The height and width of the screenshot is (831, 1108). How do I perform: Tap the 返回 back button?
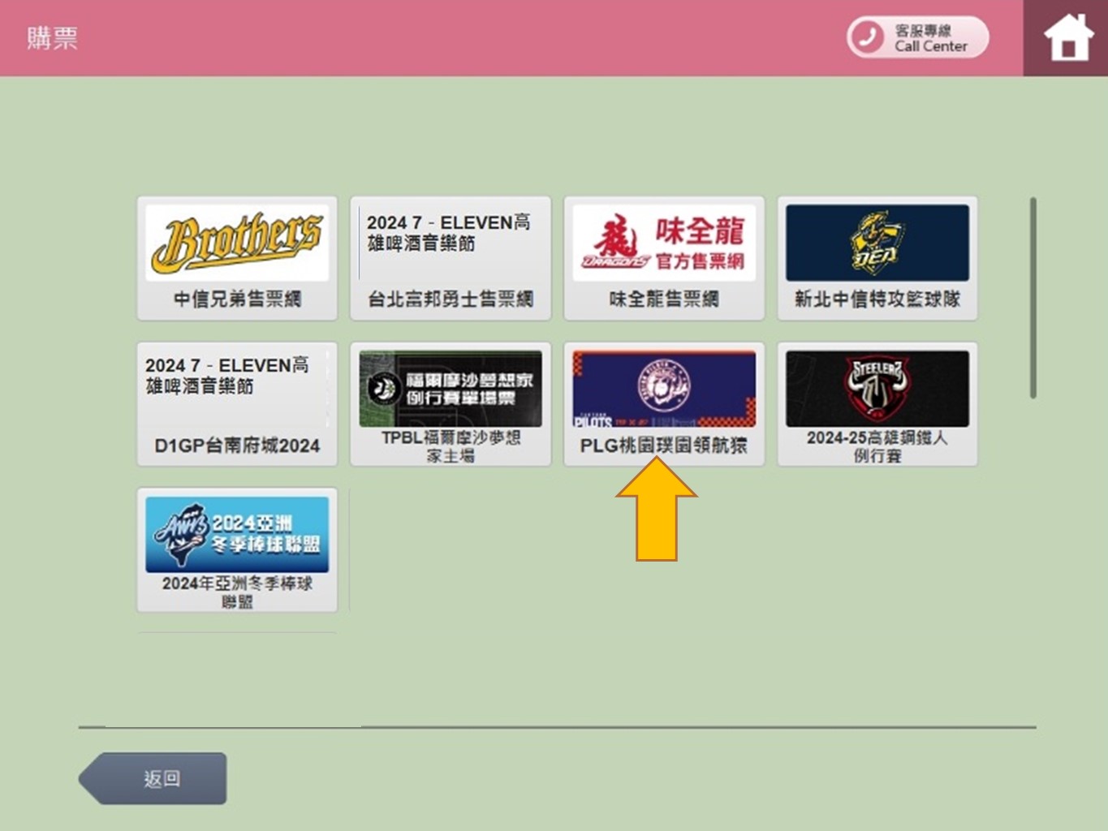pyautogui.click(x=153, y=778)
